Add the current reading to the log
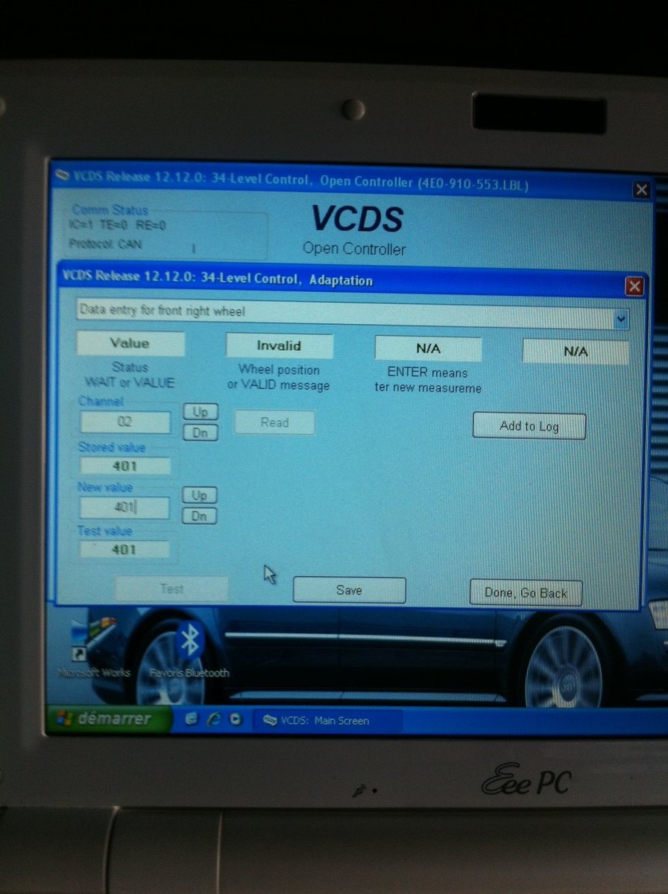This screenshot has width=668, height=894. click(x=529, y=426)
